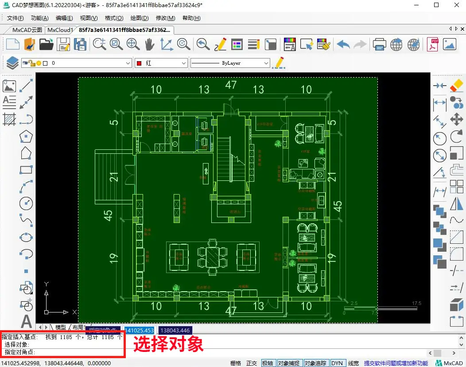Toggle 线宽 lineweight display
This screenshot has height=367, width=466.
[x=353, y=363]
